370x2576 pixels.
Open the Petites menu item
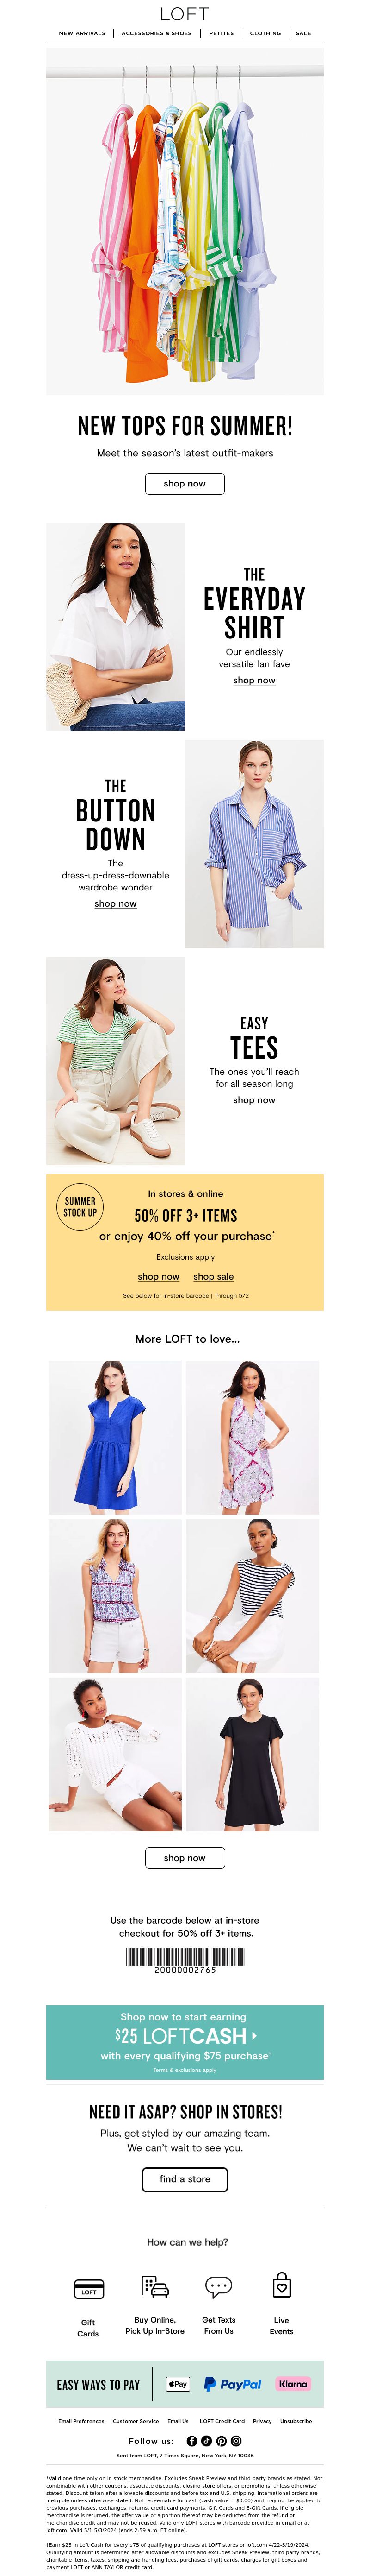(222, 33)
